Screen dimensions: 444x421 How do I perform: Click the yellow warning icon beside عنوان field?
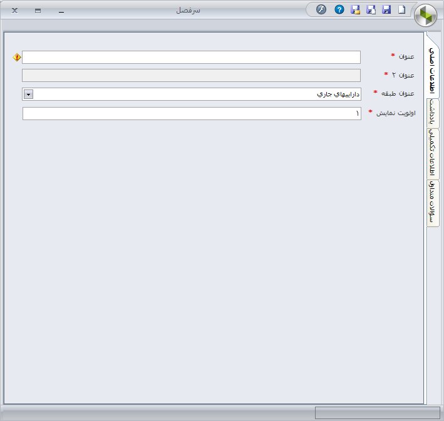17,57
